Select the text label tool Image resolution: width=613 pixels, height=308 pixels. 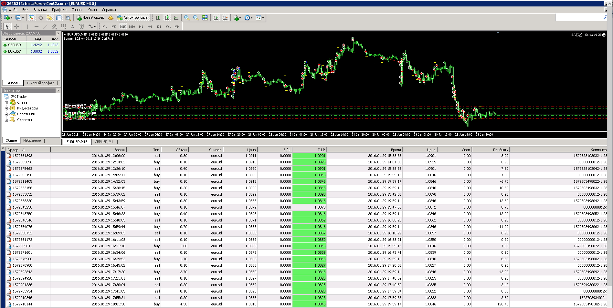pos(72,26)
